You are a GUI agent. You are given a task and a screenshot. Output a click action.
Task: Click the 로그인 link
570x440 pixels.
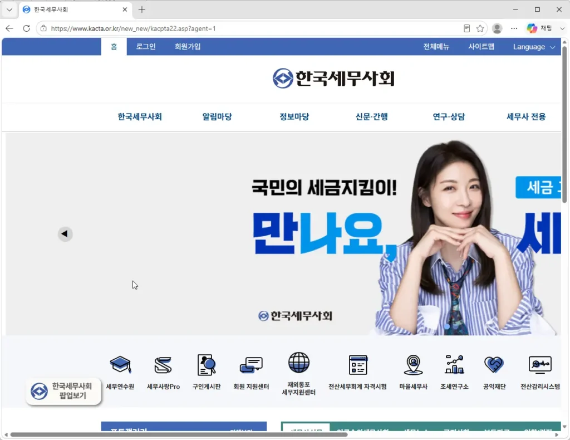click(146, 47)
